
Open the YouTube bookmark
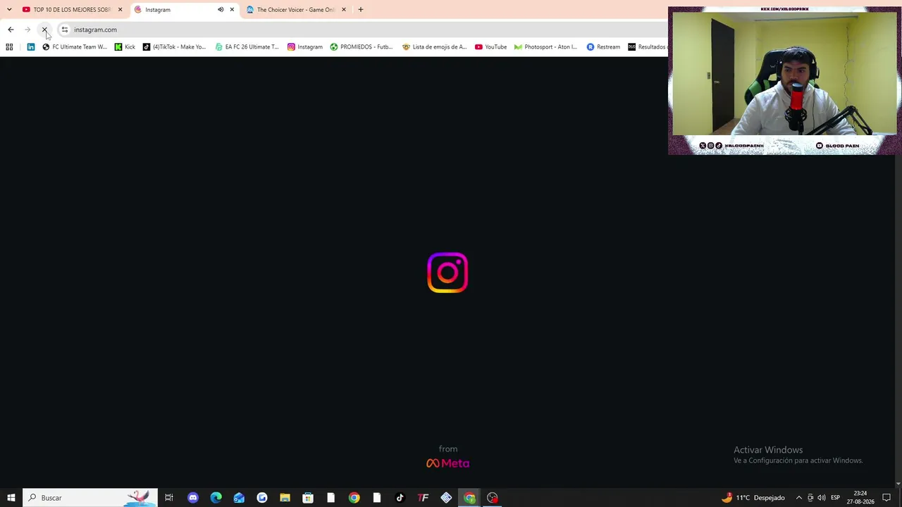490,47
